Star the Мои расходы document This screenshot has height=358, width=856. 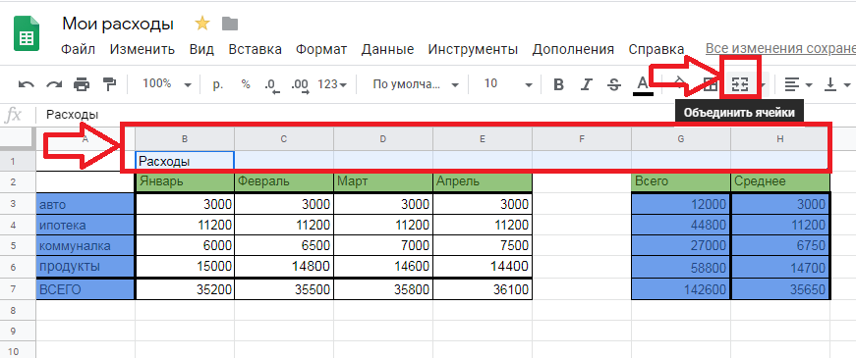tap(202, 24)
